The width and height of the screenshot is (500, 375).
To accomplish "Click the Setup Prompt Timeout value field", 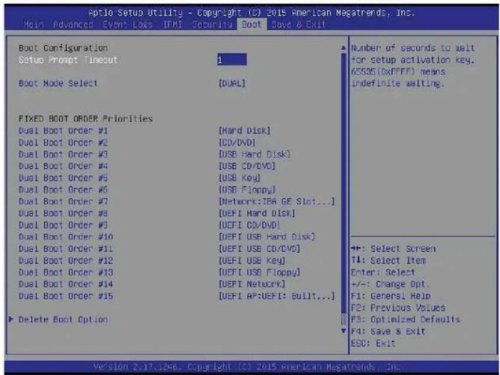I will pyautogui.click(x=232, y=60).
